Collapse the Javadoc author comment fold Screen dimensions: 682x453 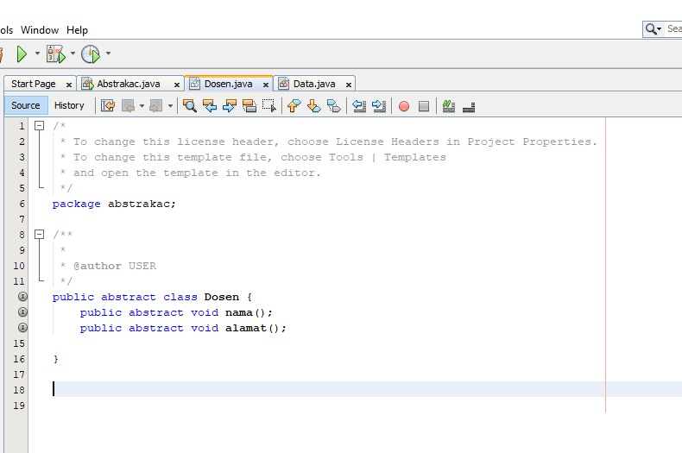(39, 235)
